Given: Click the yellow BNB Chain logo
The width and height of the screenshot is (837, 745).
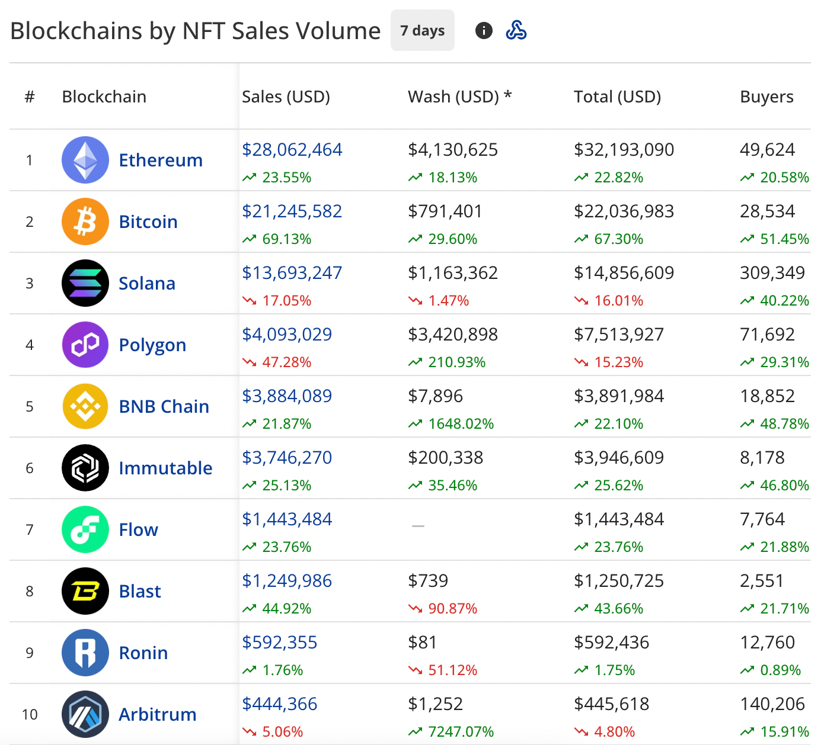Looking at the screenshot, I should pos(85,406).
